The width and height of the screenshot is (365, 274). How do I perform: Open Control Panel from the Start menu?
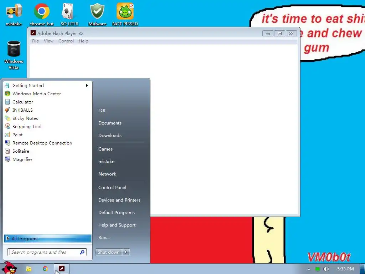click(x=112, y=188)
